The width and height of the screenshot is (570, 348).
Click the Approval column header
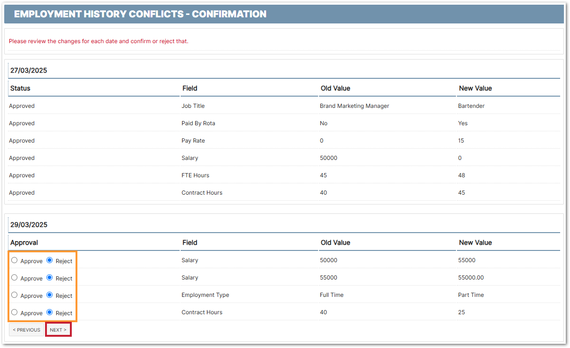(x=24, y=242)
